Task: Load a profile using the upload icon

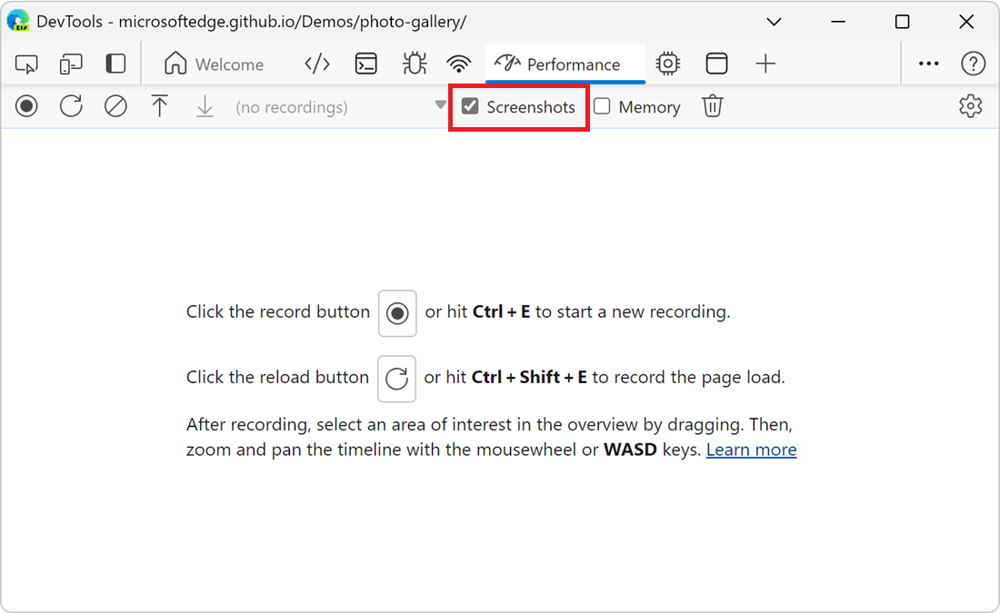Action: click(x=160, y=106)
